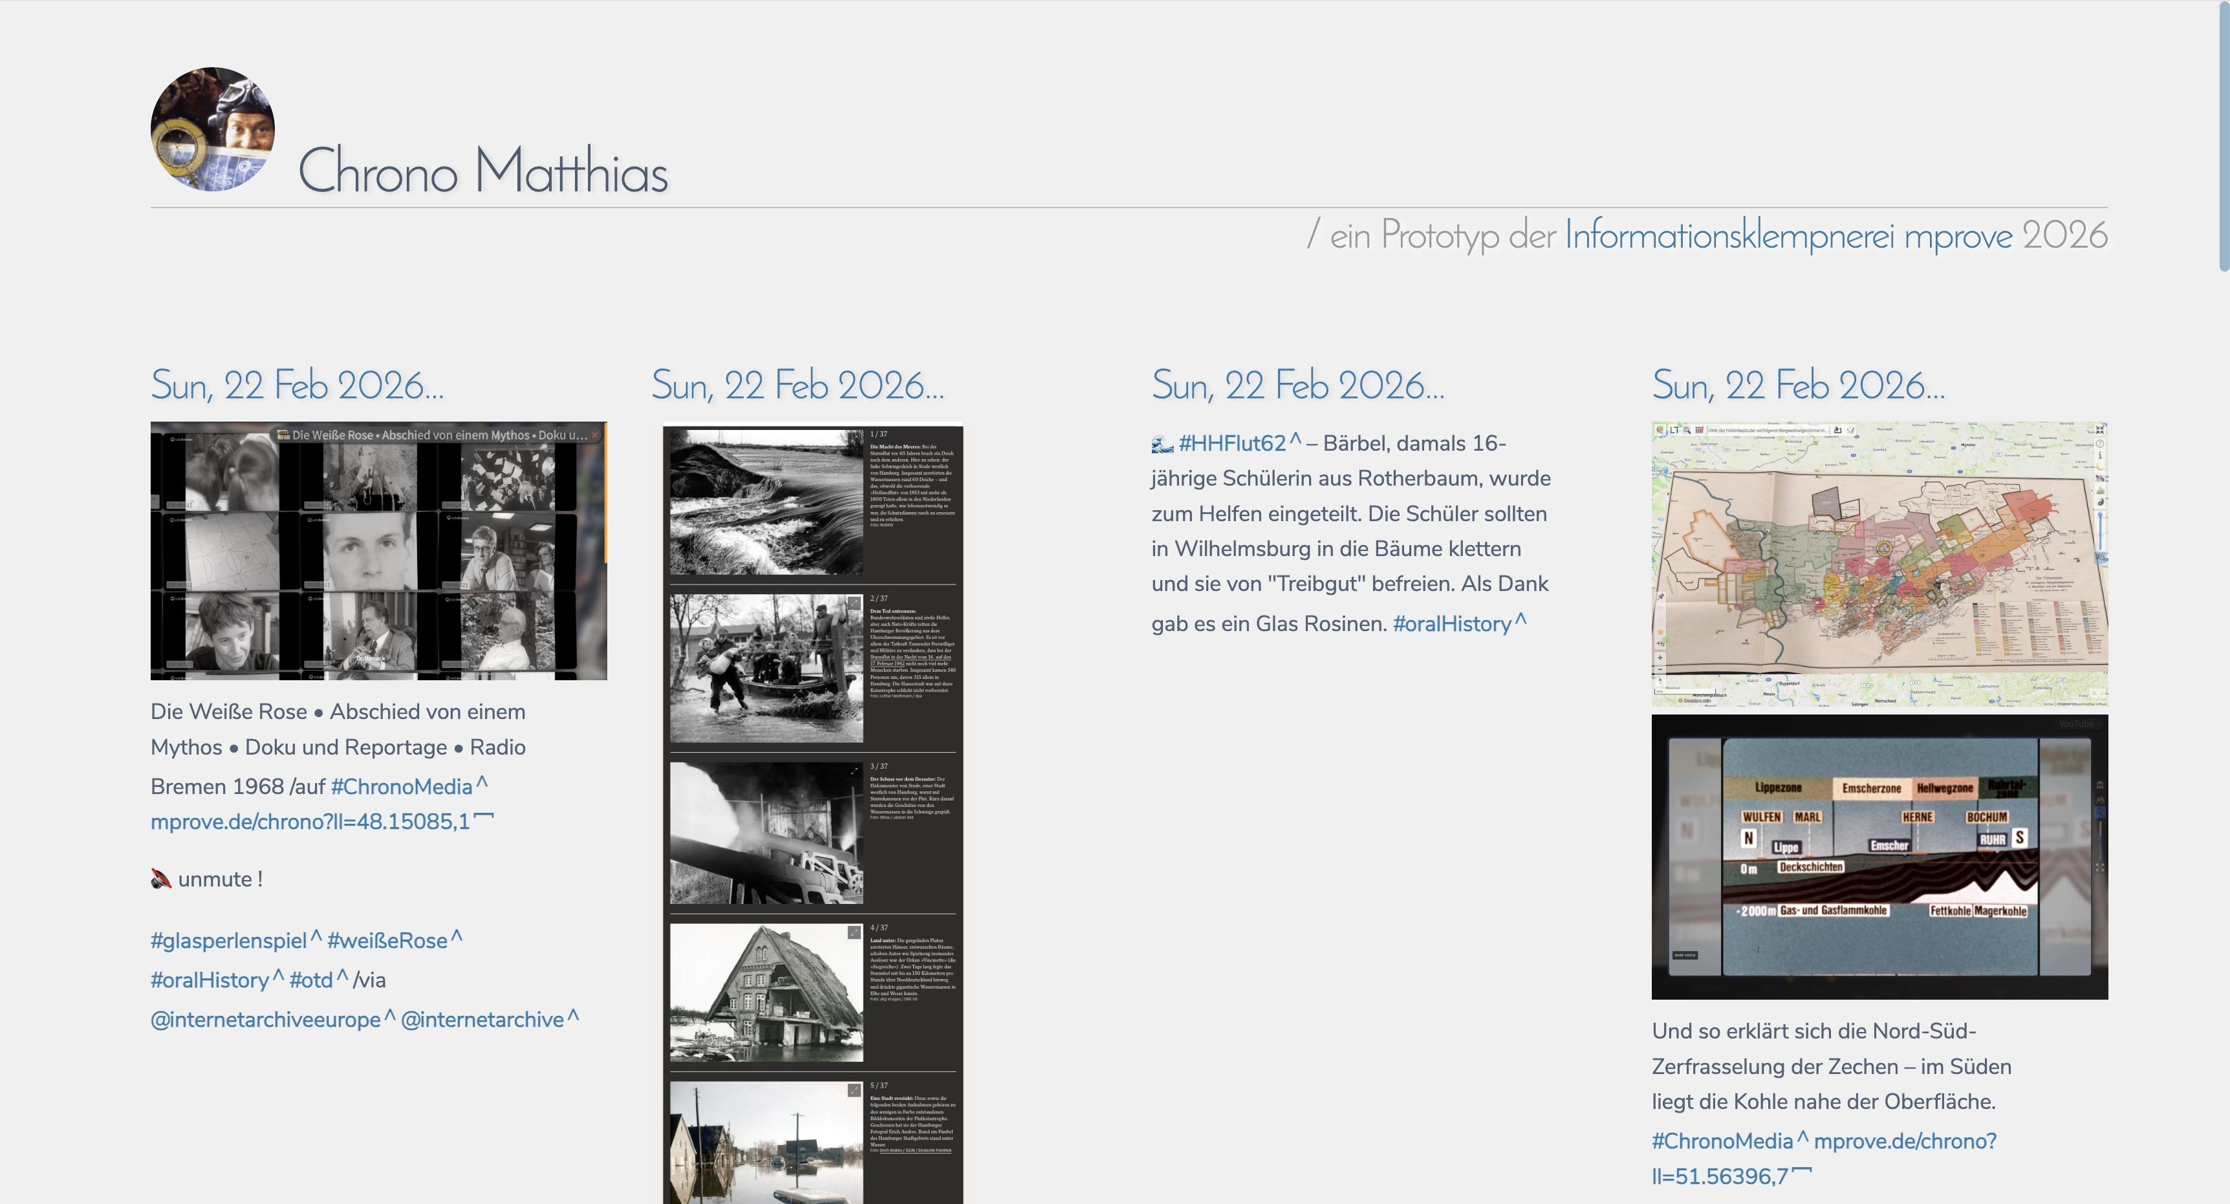Click the muted speaker icon beside unmute
Image resolution: width=2230 pixels, height=1204 pixels.
coord(161,879)
